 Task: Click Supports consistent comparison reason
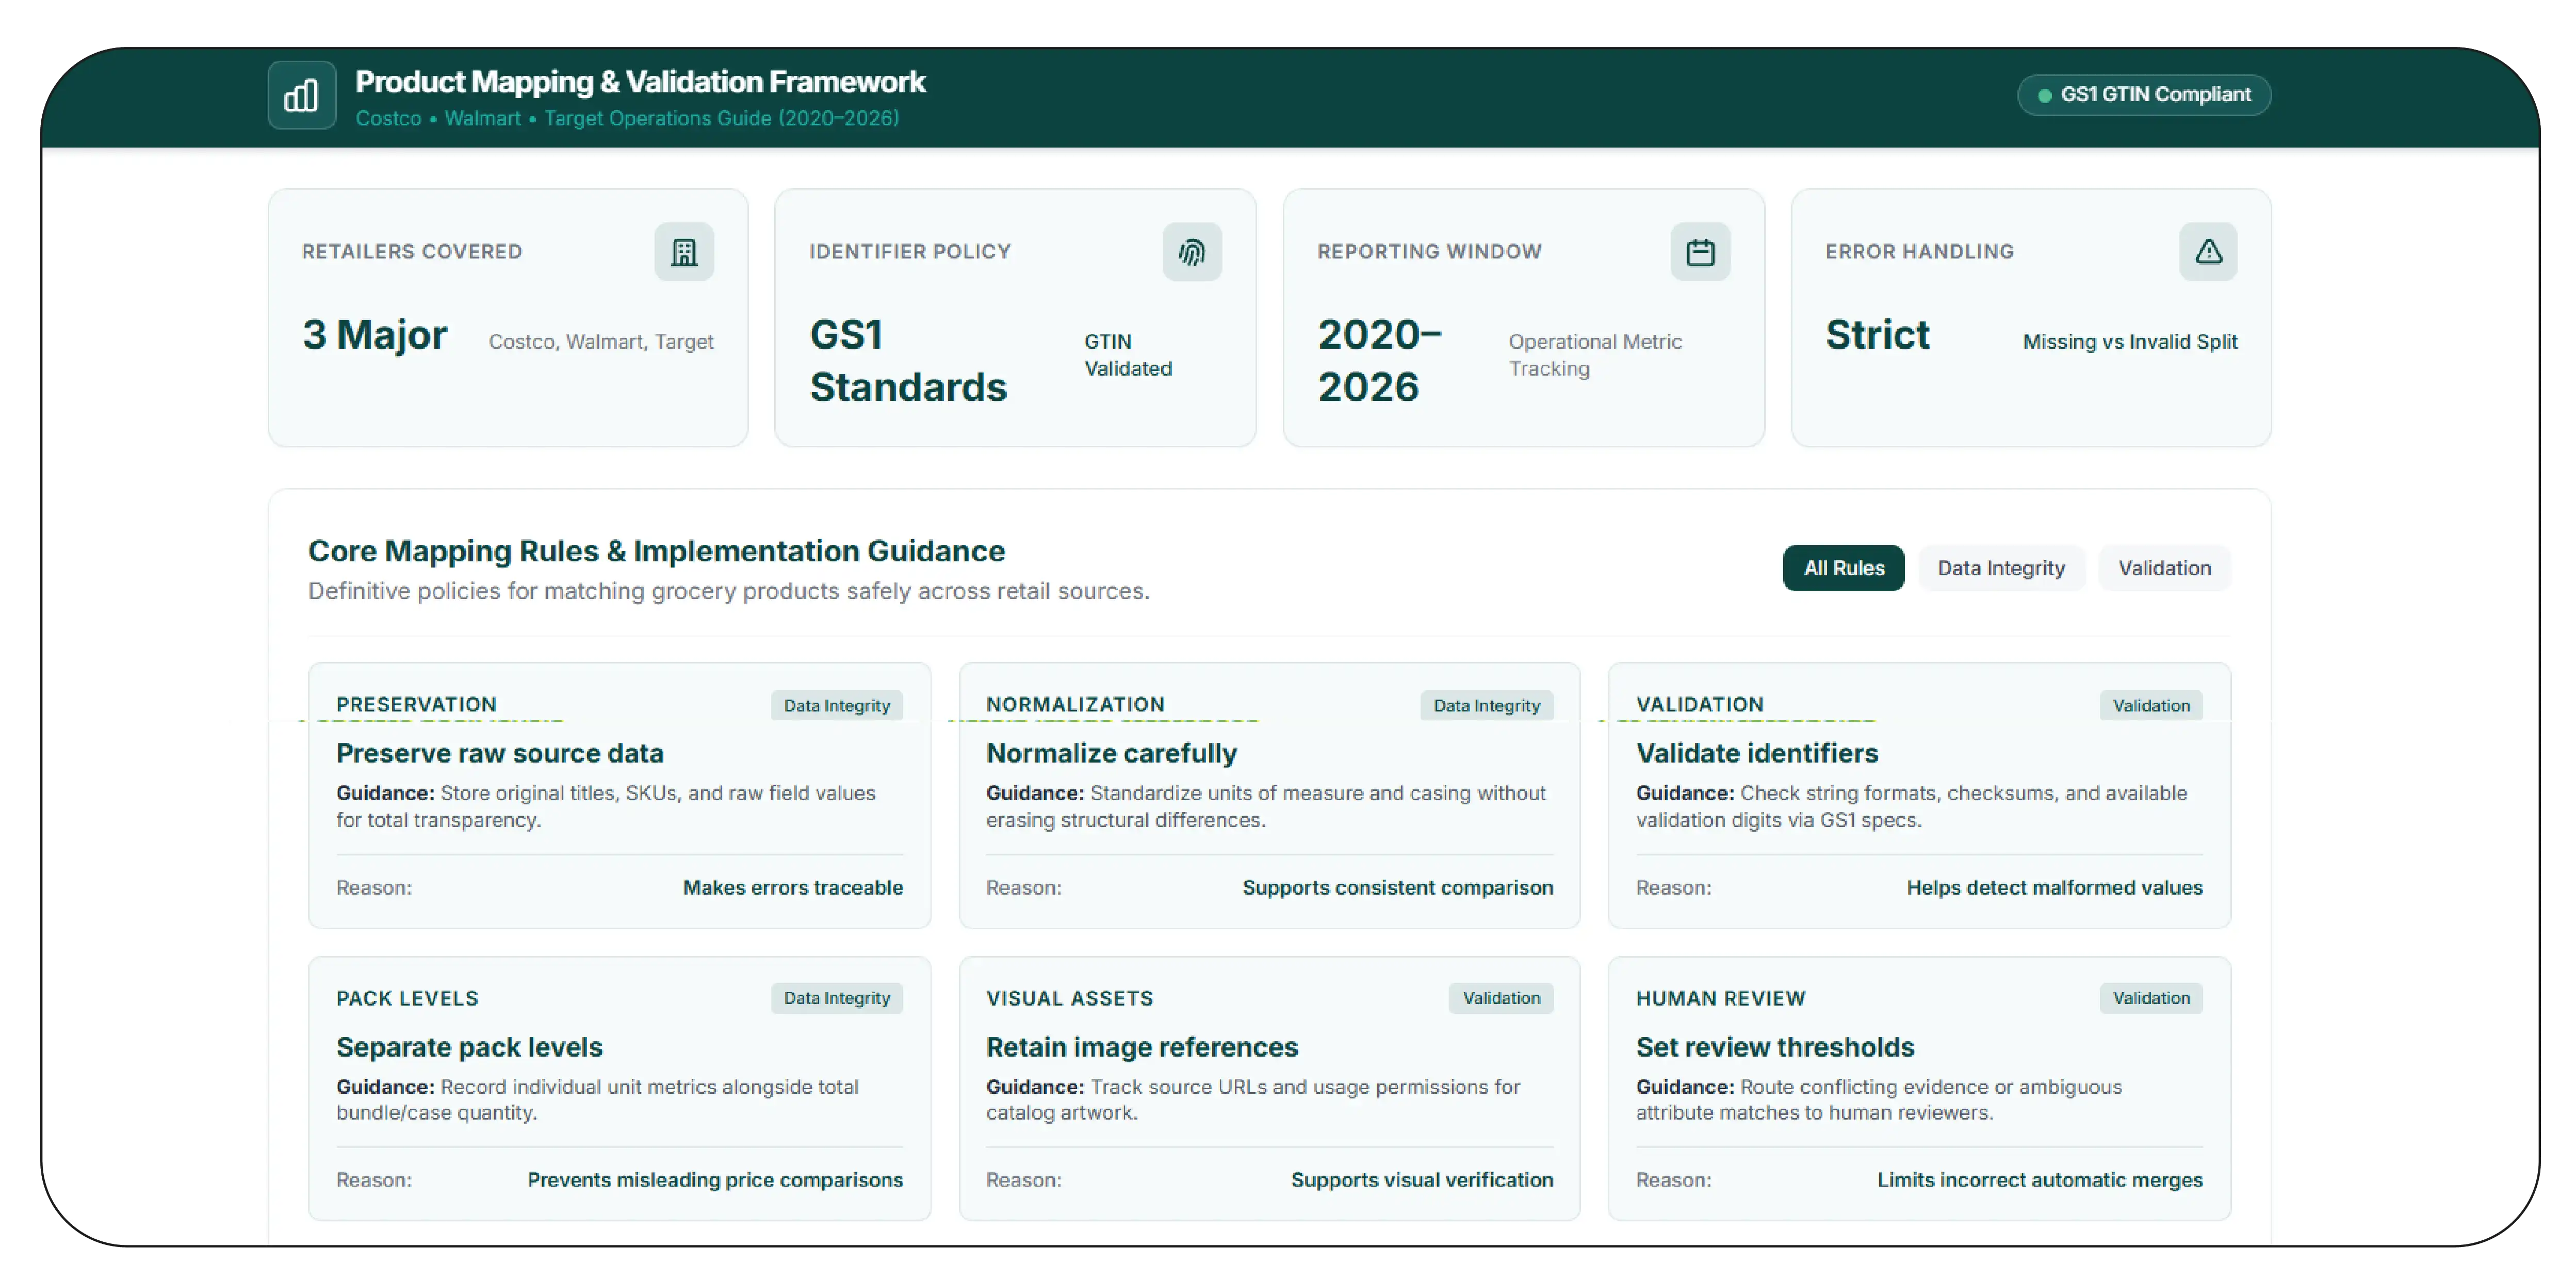coord(1397,888)
